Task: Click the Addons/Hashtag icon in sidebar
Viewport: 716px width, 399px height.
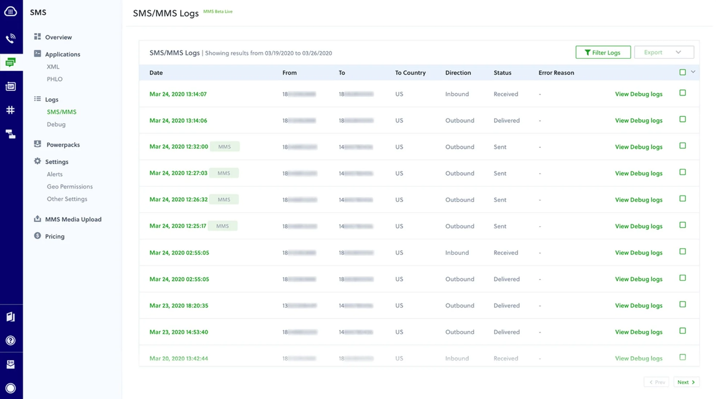Action: (11, 110)
